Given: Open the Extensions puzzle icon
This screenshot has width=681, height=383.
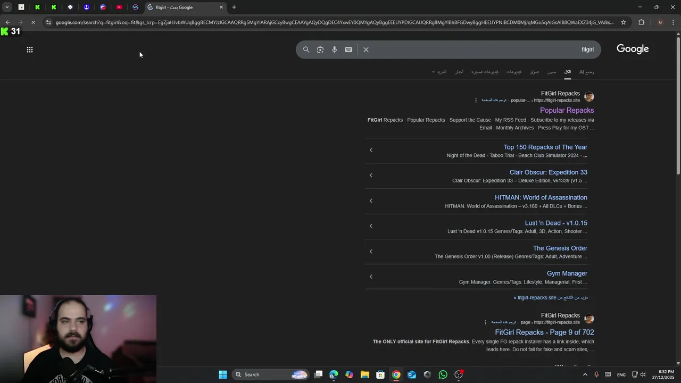Looking at the screenshot, I should [641, 22].
